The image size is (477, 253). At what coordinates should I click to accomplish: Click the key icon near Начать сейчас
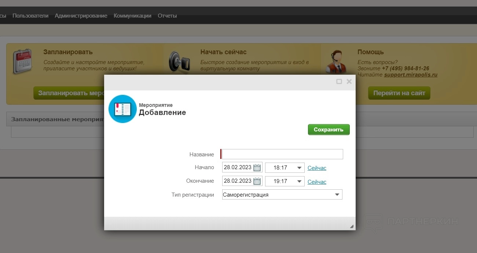click(179, 62)
